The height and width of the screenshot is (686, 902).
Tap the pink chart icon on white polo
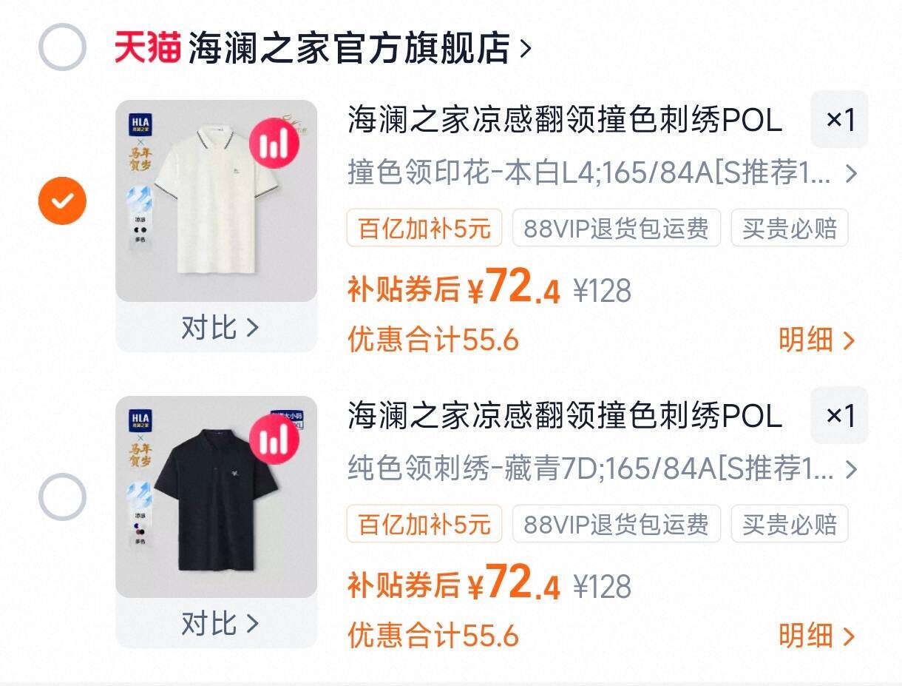point(274,143)
